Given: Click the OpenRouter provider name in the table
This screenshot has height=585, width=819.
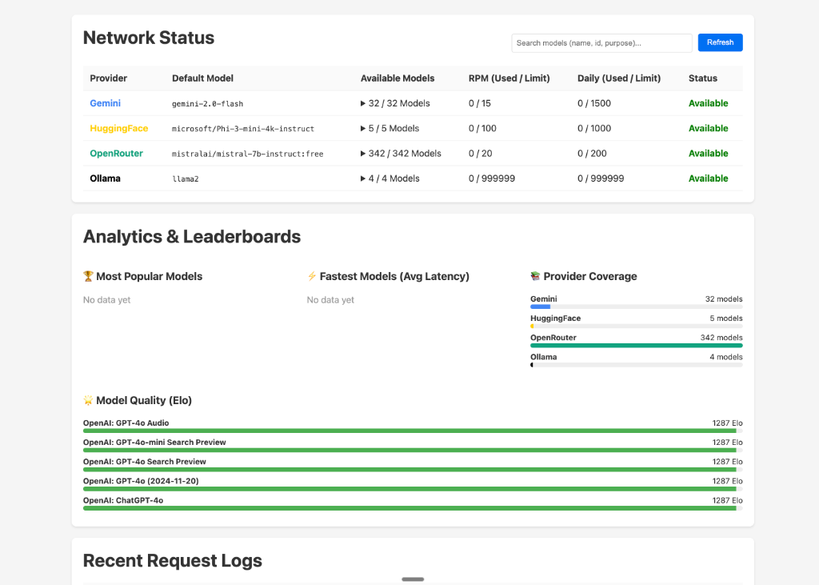Looking at the screenshot, I should click(x=117, y=154).
